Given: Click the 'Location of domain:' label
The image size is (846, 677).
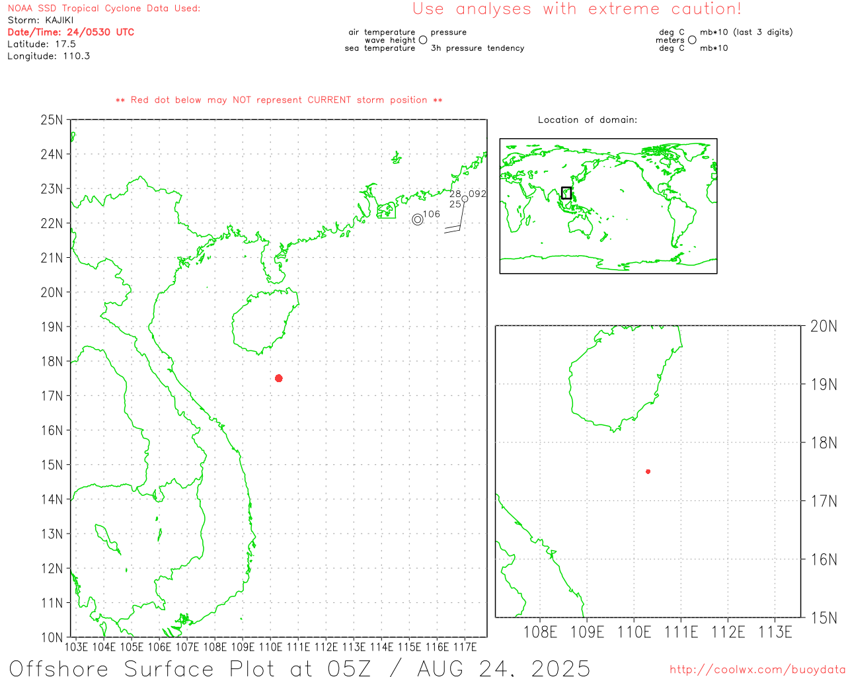Looking at the screenshot, I should (x=588, y=120).
